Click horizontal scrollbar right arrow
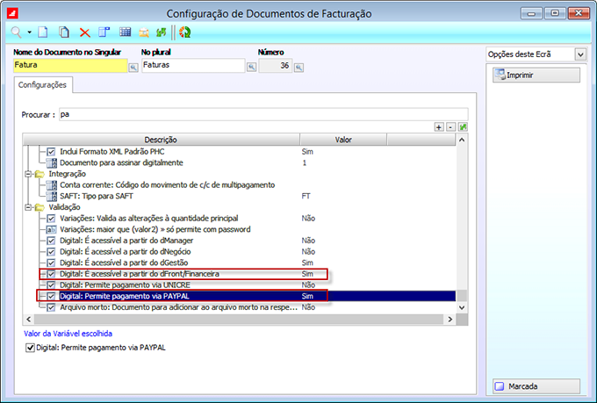 450,320
